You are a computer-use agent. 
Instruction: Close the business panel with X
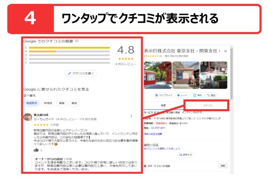[225, 51]
